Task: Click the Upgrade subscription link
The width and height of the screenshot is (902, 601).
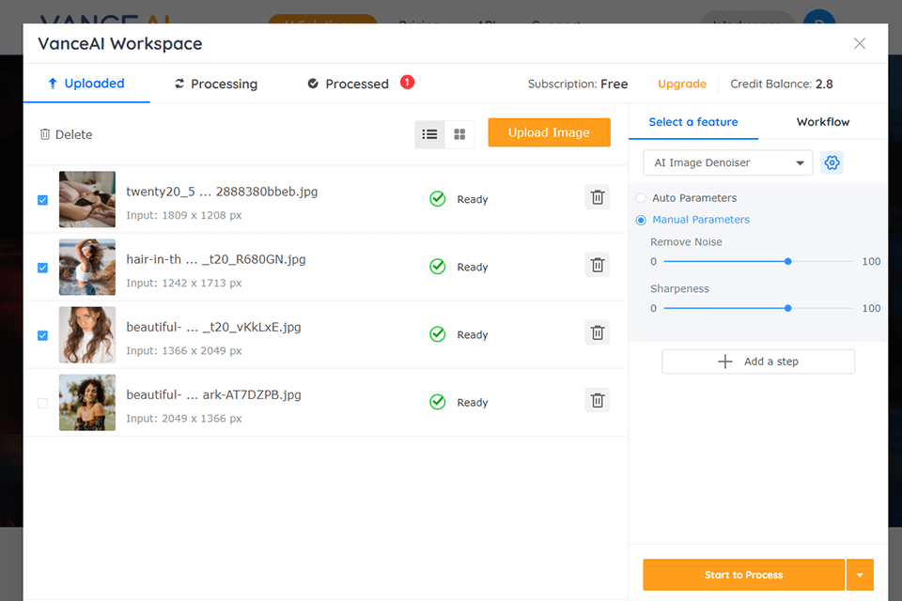Action: click(681, 84)
